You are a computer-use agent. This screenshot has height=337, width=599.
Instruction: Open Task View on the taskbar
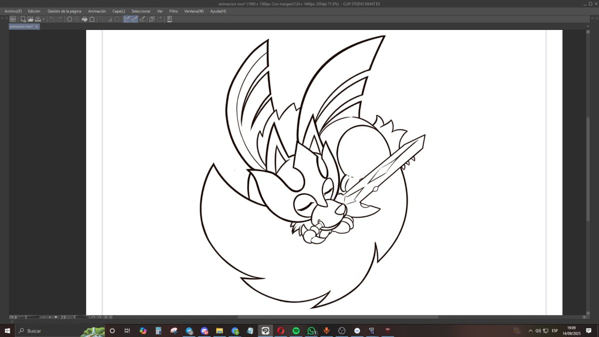[127, 331]
